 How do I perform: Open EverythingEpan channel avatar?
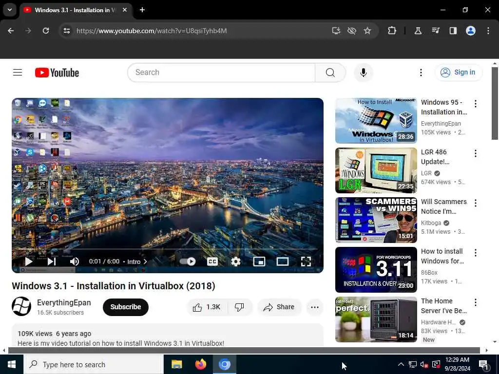[x=21, y=307]
